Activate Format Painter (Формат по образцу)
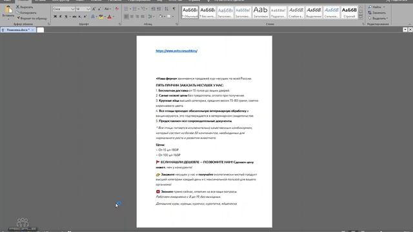 (32, 18)
